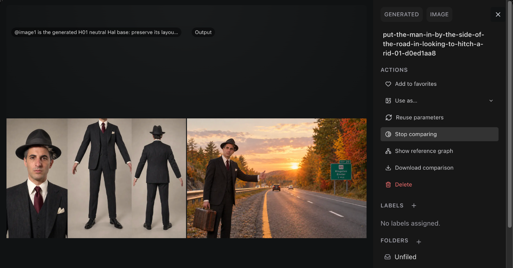Click the LABELS heading
This screenshot has height=268, width=513.
point(392,206)
